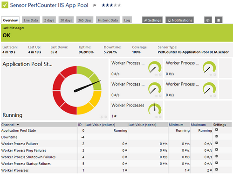The height and width of the screenshot is (174, 233).
Task: Click the sensor title Sensor PerfCounter IIS App Pool
Action: 49,5
